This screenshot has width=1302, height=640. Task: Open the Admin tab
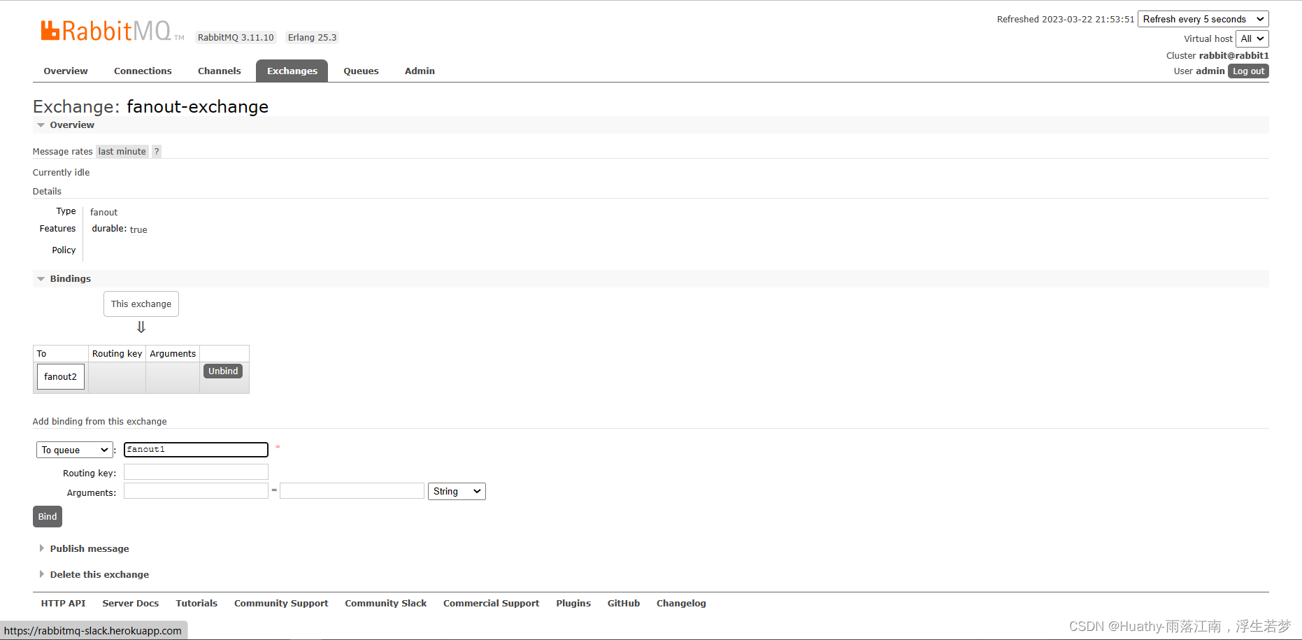point(420,71)
